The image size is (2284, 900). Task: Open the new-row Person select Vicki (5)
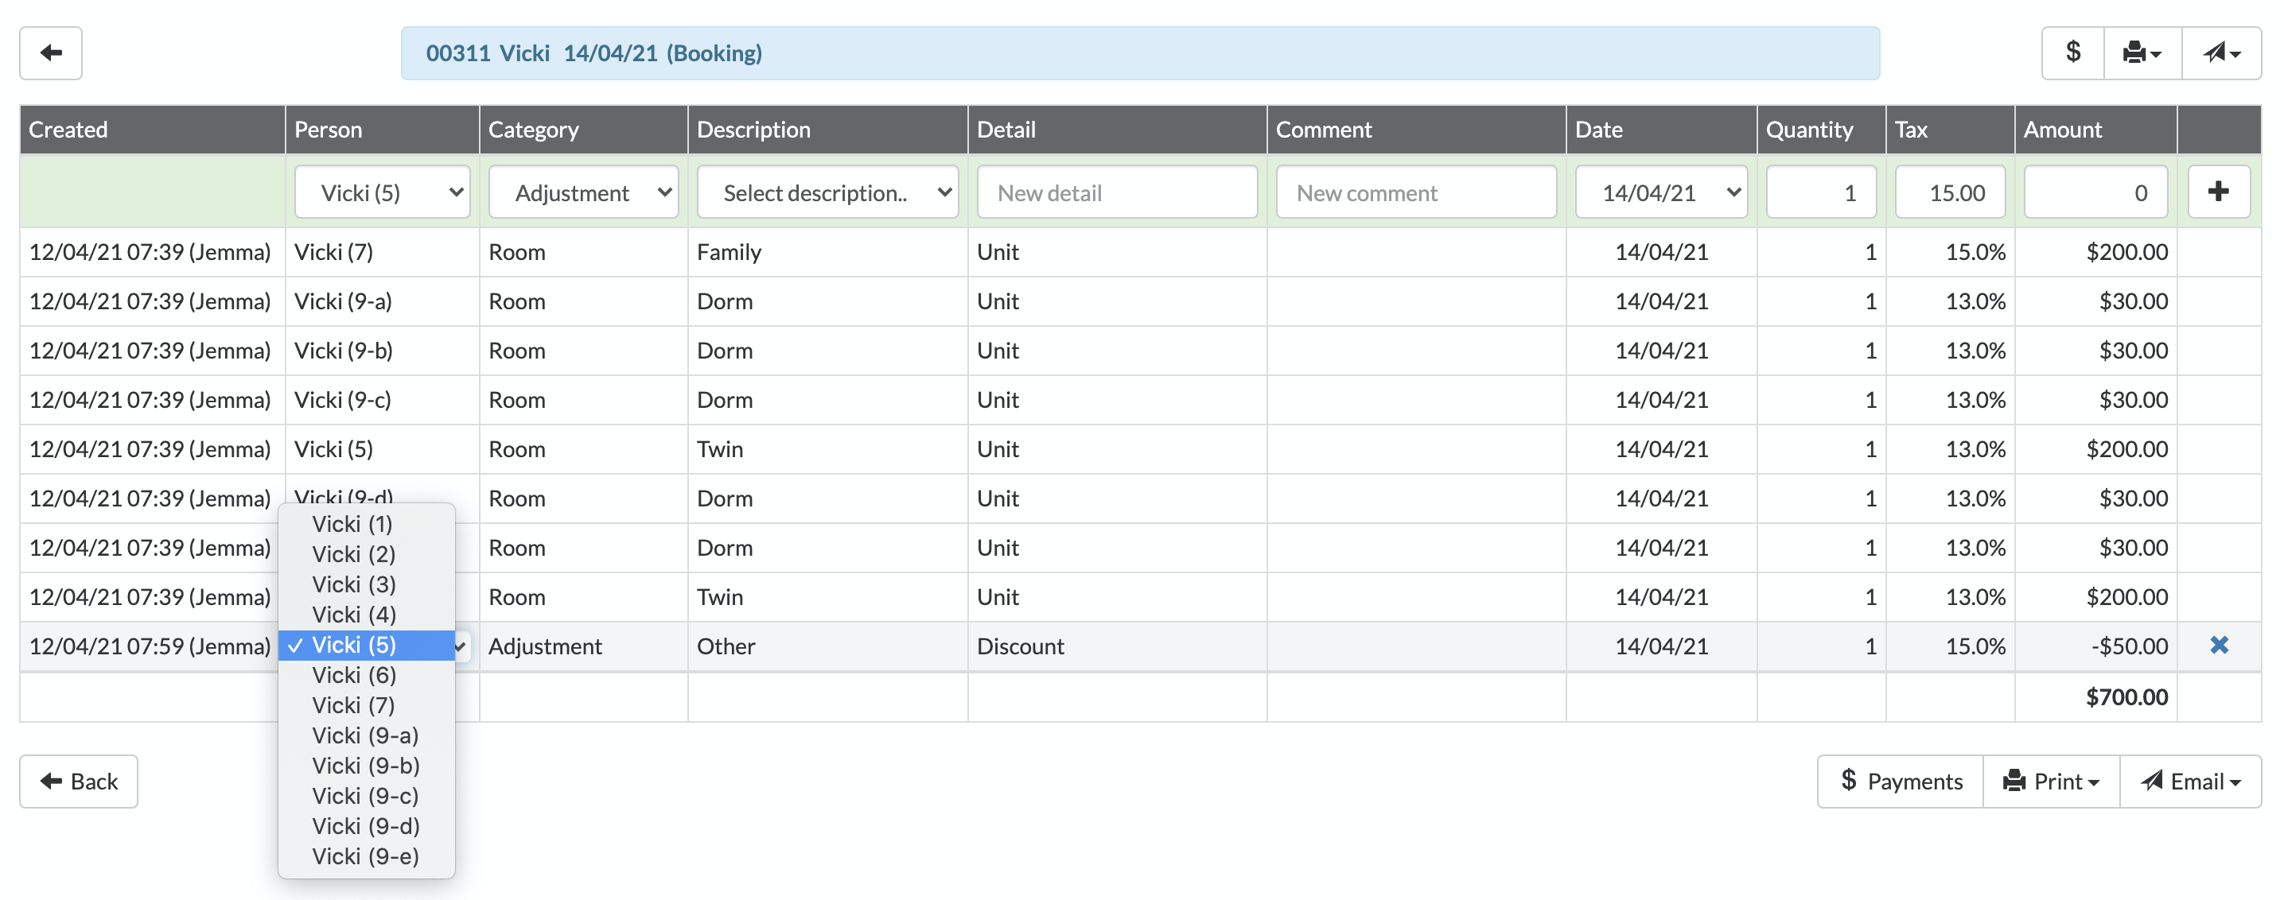(382, 192)
